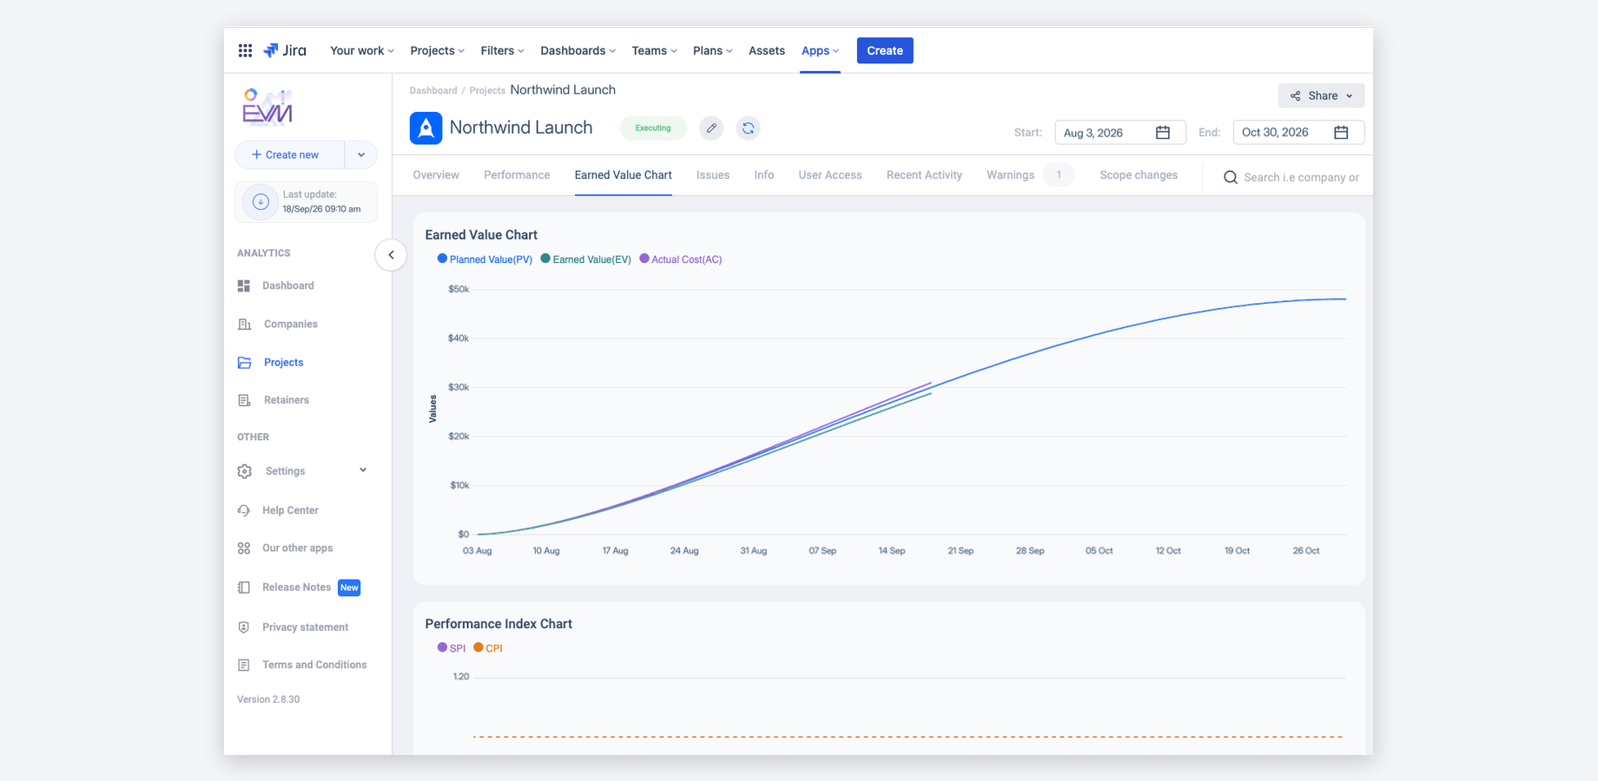Switch to the Issues tab

click(x=713, y=175)
